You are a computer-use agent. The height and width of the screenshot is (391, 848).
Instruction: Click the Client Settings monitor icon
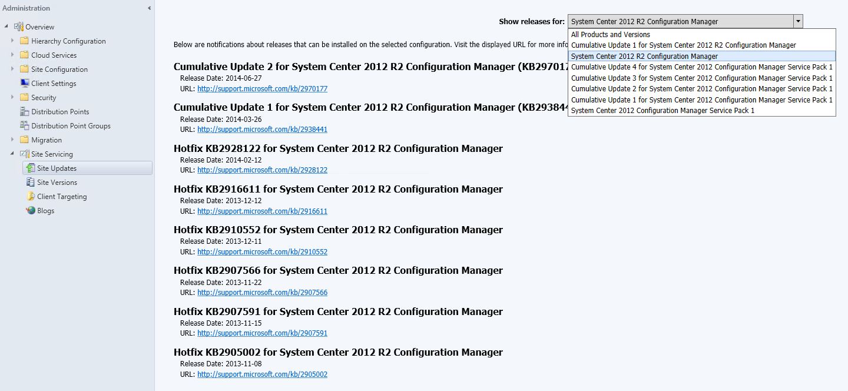(x=24, y=83)
